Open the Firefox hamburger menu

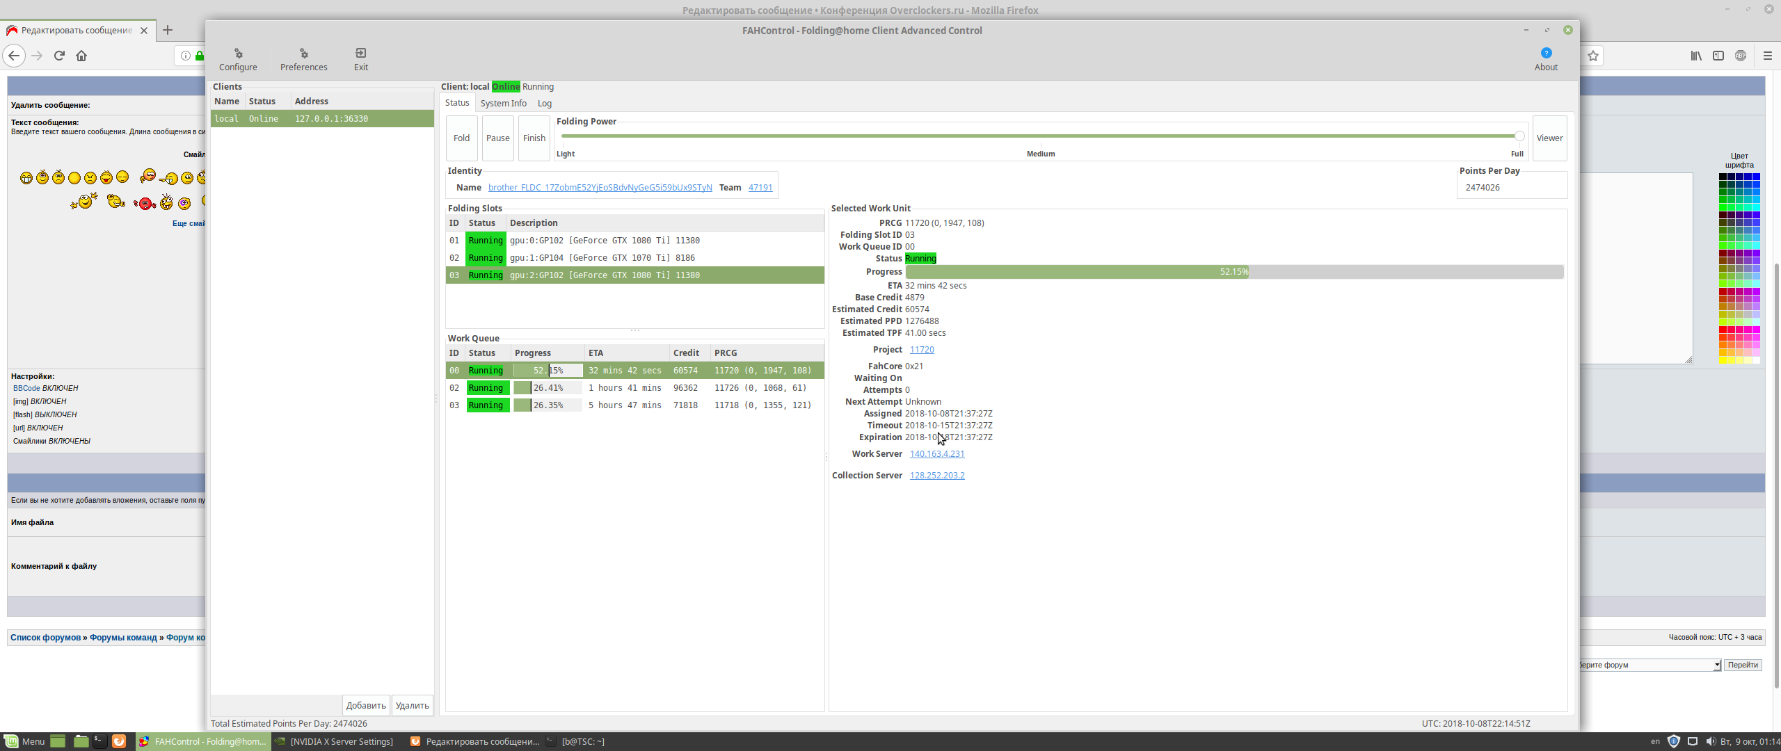pyautogui.click(x=1767, y=56)
